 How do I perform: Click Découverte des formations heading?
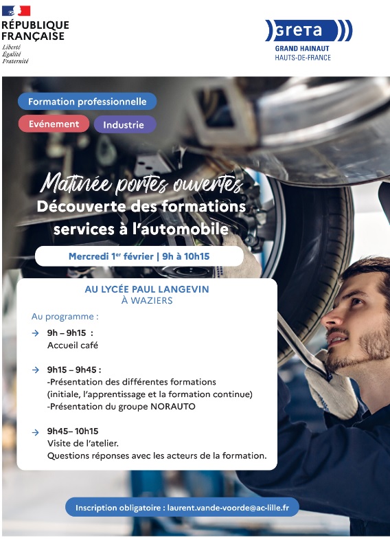click(x=141, y=207)
